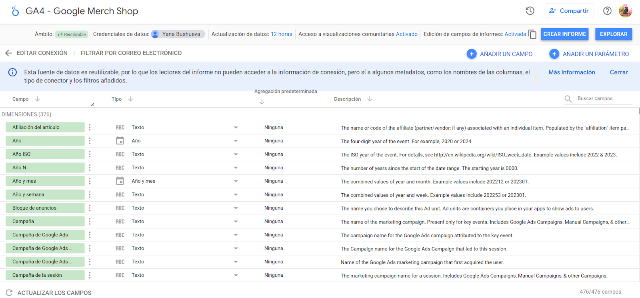Image resolution: width=640 pixels, height=298 pixels.
Task: Open type dropdown for Año field
Action: tap(236, 141)
